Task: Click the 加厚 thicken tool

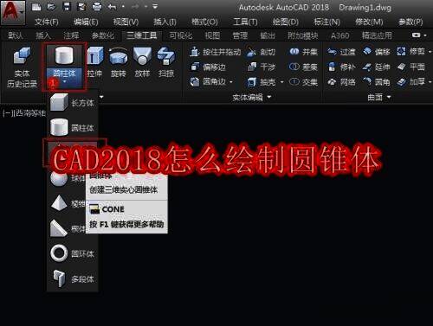Action: pyautogui.click(x=410, y=82)
